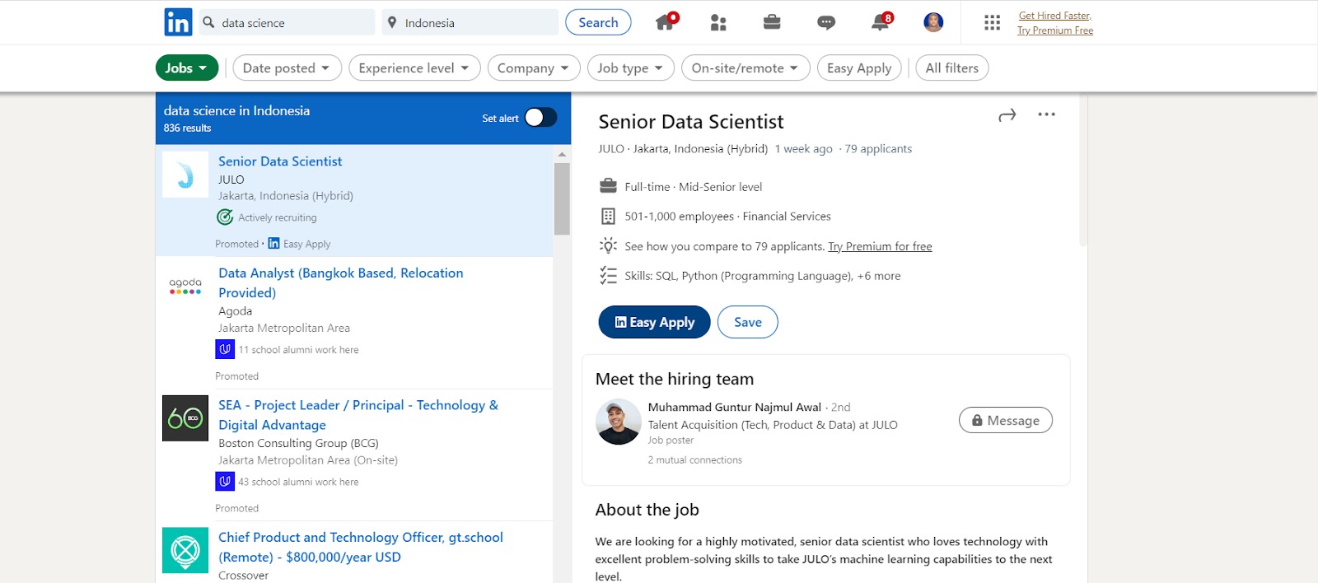Open the Work apps grid icon
Image resolution: width=1318 pixels, height=583 pixels.
pos(992,23)
